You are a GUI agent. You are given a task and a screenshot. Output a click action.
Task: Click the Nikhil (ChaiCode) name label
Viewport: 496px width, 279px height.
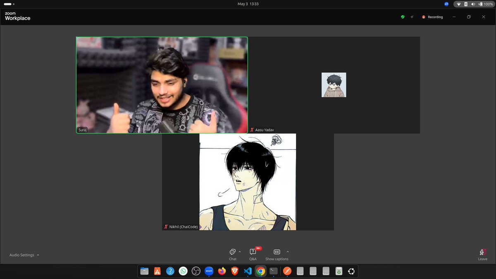(x=184, y=227)
